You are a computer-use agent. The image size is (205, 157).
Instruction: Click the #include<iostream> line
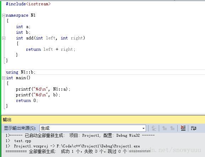click(x=28, y=4)
